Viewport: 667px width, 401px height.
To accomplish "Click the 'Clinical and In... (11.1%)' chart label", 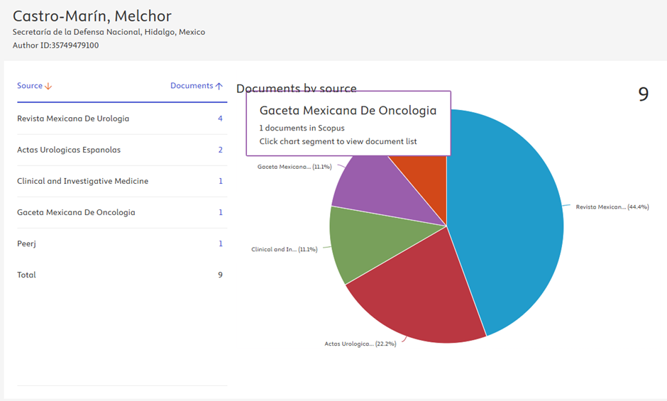I will point(284,250).
